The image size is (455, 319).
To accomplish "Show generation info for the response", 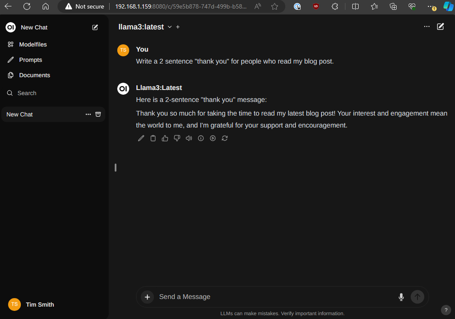I will point(201,138).
